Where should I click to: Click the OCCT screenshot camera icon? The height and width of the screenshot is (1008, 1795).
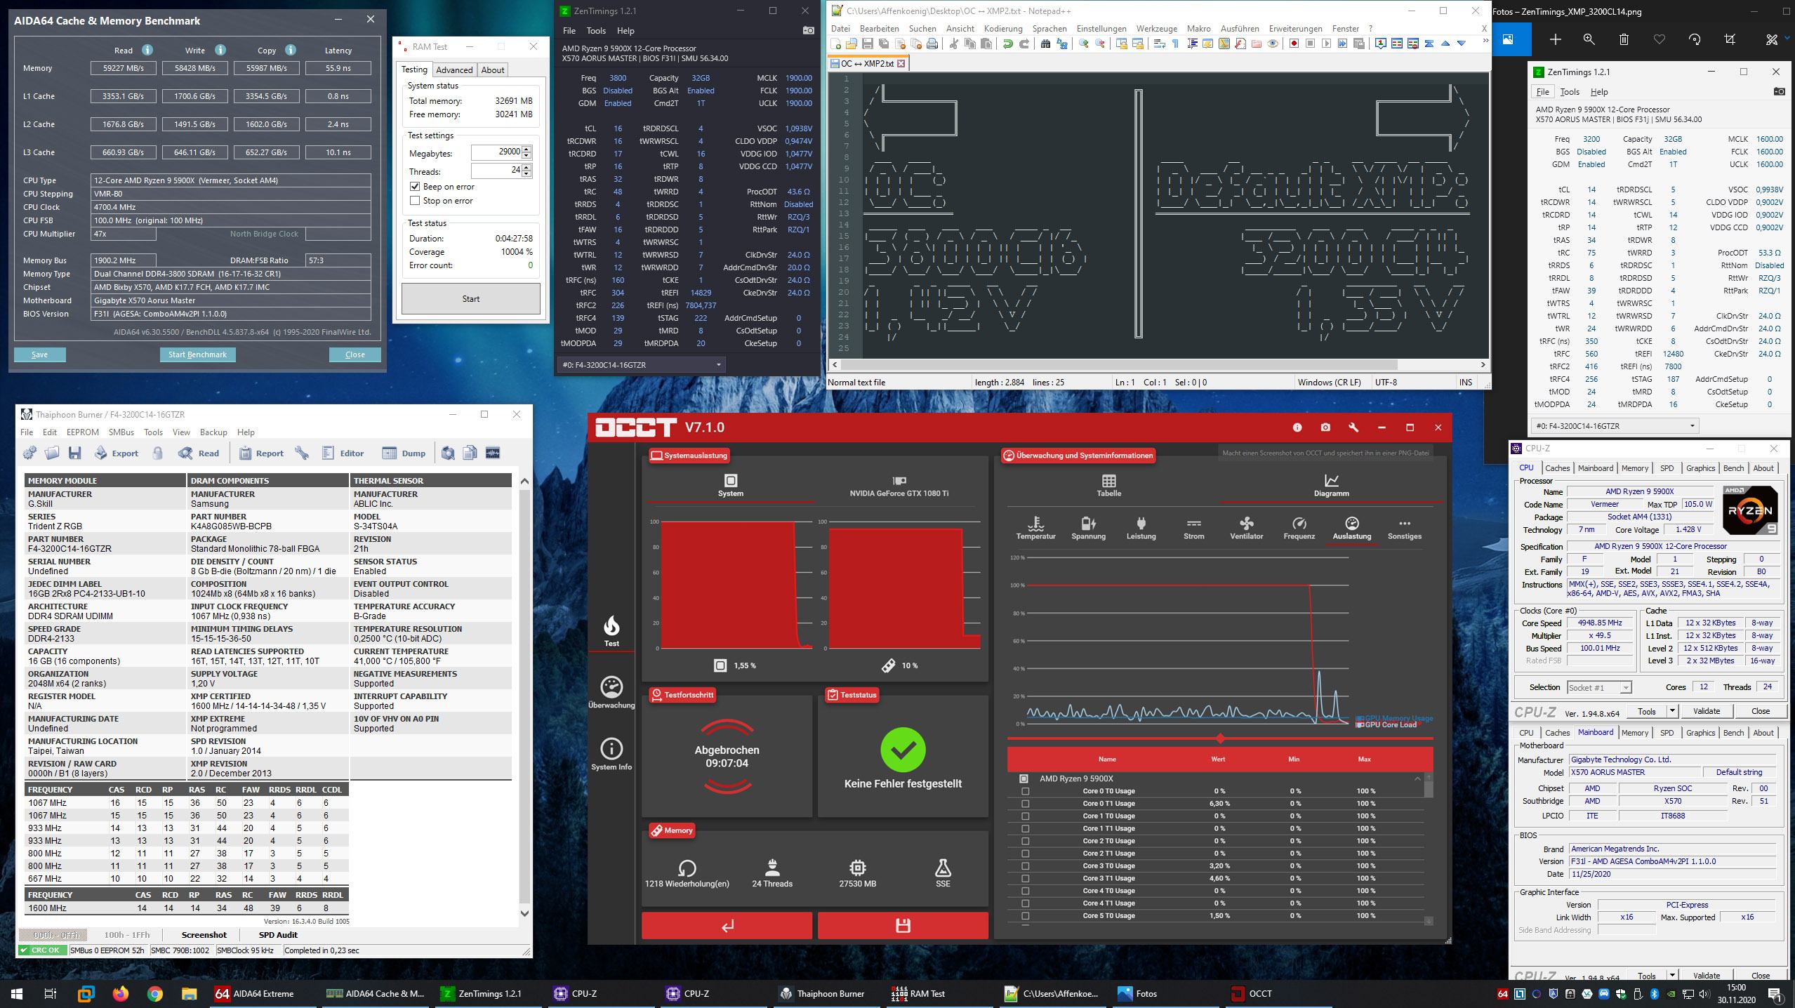1325,427
